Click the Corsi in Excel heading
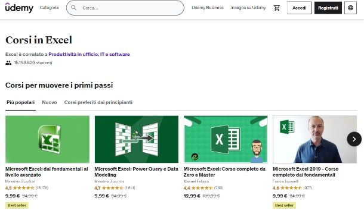The width and height of the screenshot is (364, 220). pos(39,40)
